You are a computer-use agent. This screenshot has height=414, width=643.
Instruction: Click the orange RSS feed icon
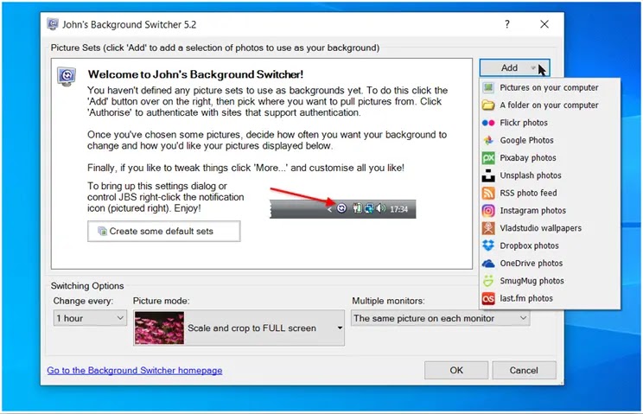(488, 193)
